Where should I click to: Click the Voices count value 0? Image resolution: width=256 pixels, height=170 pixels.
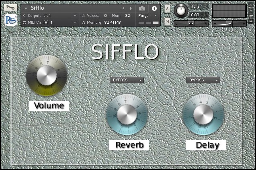[x=105, y=16]
